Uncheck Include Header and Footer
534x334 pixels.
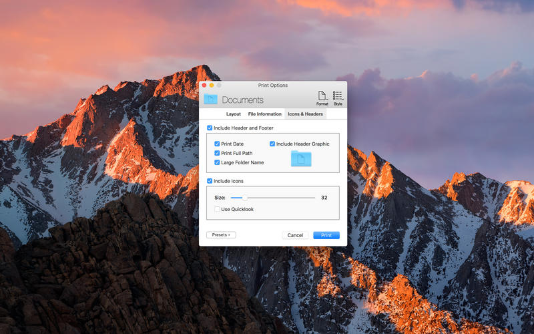click(210, 128)
